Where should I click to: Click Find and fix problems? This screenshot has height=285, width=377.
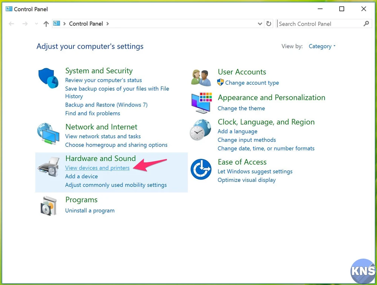[93, 113]
